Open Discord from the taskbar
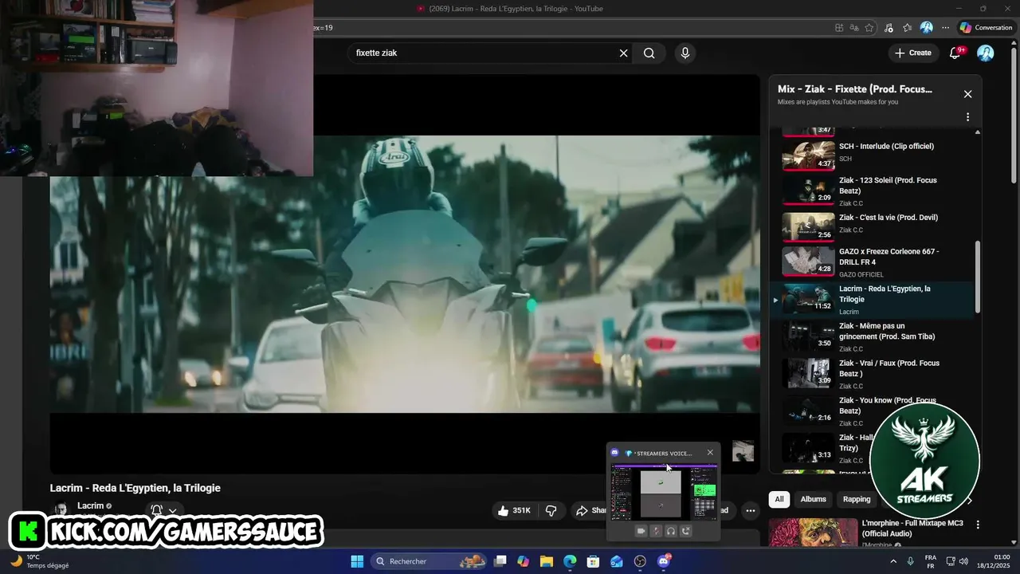This screenshot has height=574, width=1020. (x=664, y=561)
